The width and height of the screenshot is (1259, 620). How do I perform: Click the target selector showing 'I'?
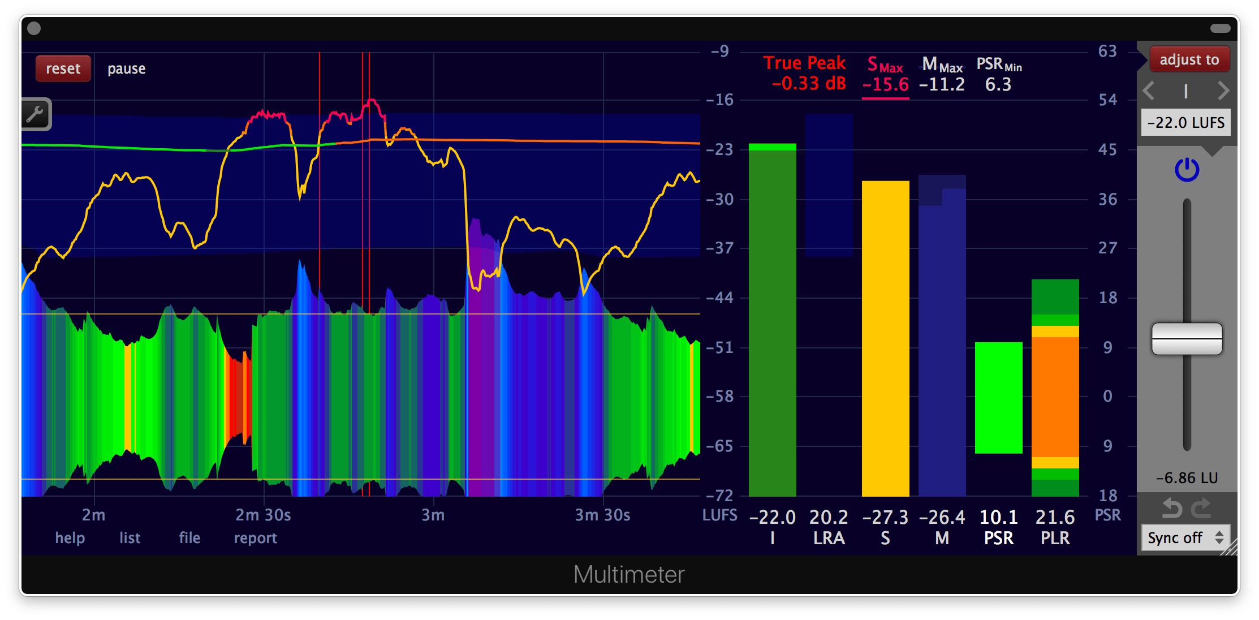(x=1185, y=91)
